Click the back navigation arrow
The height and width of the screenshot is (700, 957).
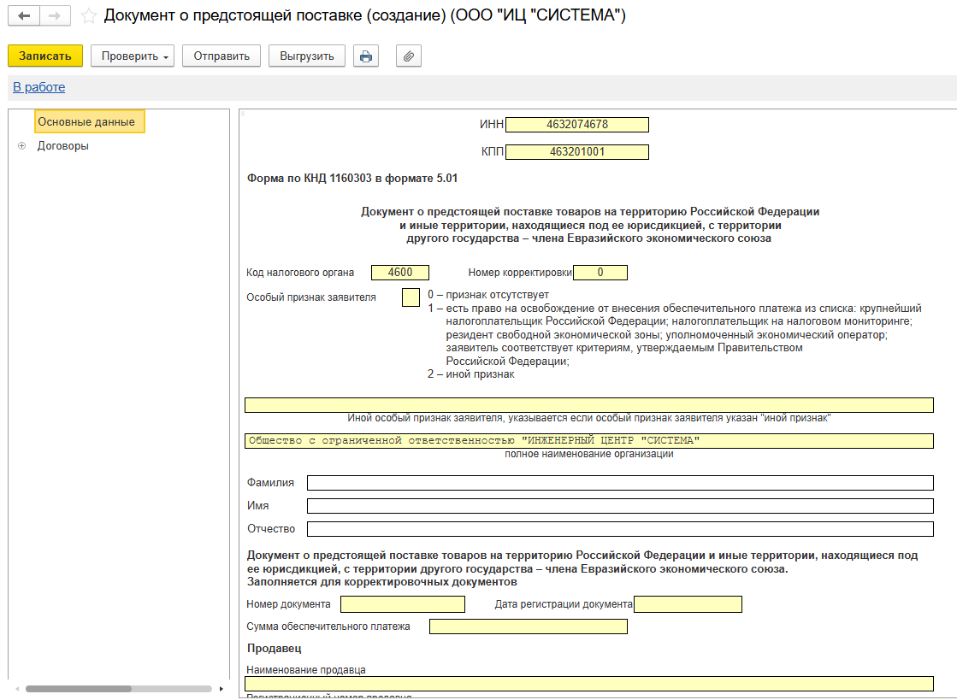24,16
